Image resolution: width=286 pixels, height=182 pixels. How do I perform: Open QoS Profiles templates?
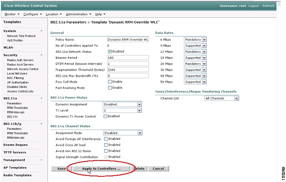pyautogui.click(x=15, y=41)
